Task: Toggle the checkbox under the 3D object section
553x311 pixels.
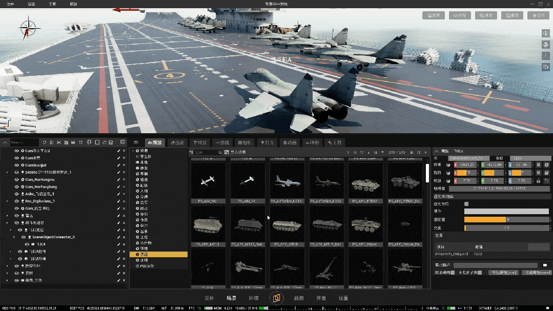Action: click(x=466, y=204)
